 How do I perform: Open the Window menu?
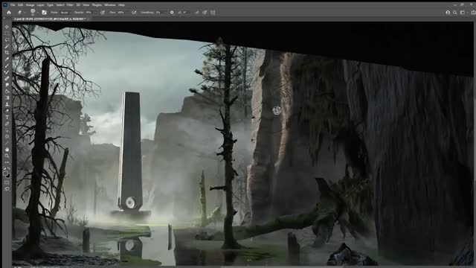point(110,5)
